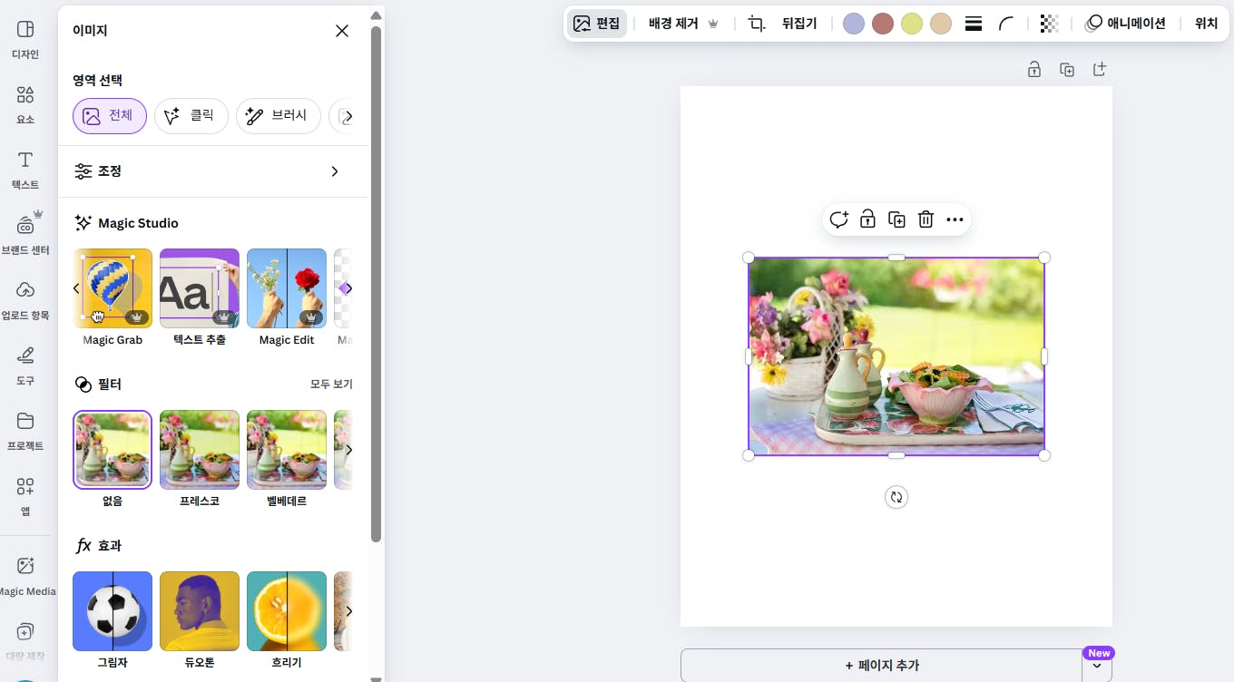Click the + 페이지 추가 button

pyautogui.click(x=882, y=665)
